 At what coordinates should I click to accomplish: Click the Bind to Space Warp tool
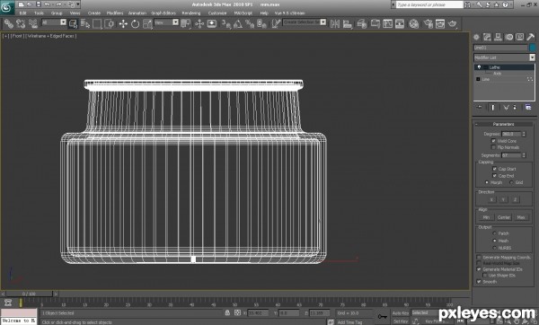(x=32, y=23)
